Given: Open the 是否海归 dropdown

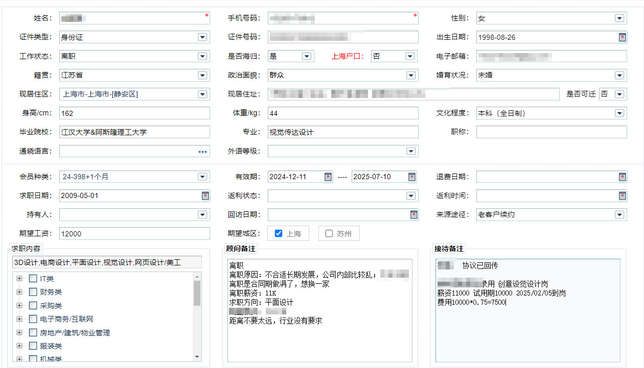Looking at the screenshot, I should (x=307, y=56).
